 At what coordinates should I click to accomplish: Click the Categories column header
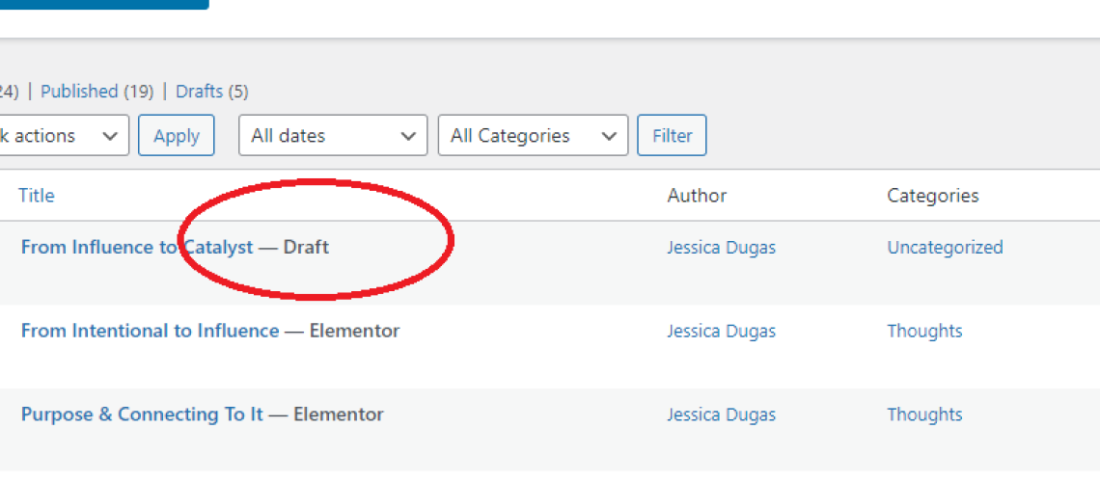click(x=932, y=196)
